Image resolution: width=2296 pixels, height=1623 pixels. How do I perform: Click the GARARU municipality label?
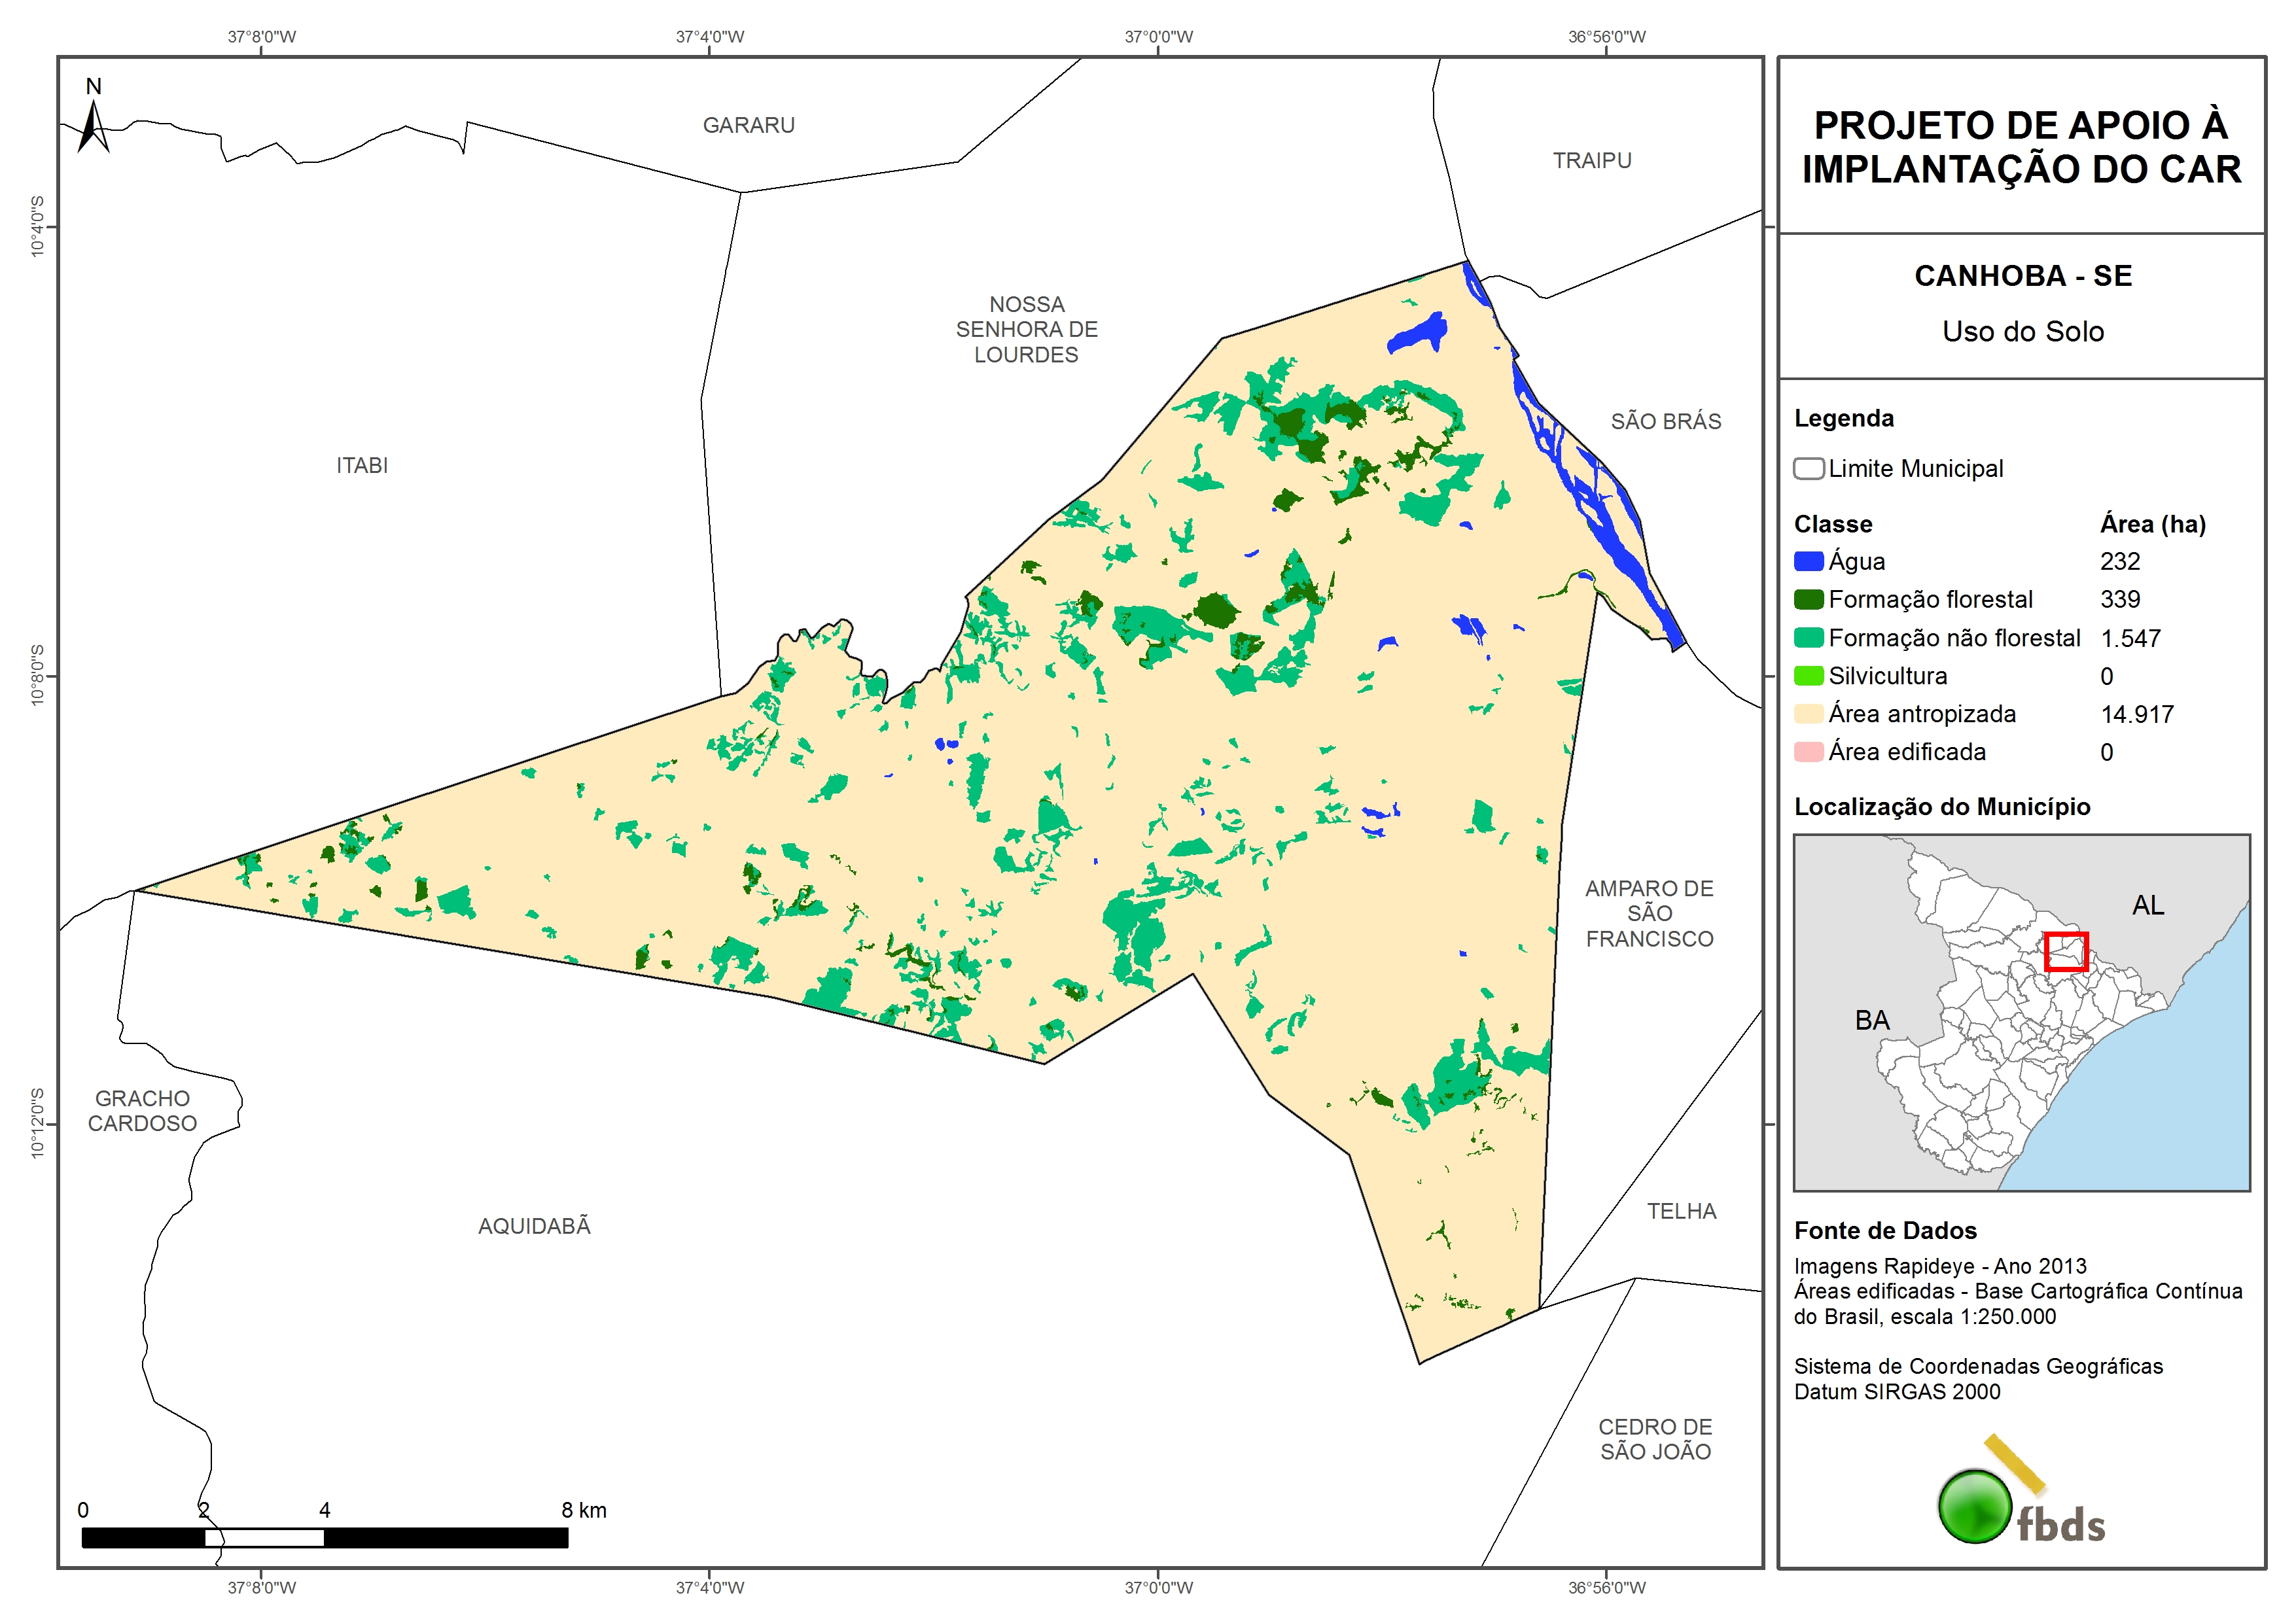pos(748,126)
